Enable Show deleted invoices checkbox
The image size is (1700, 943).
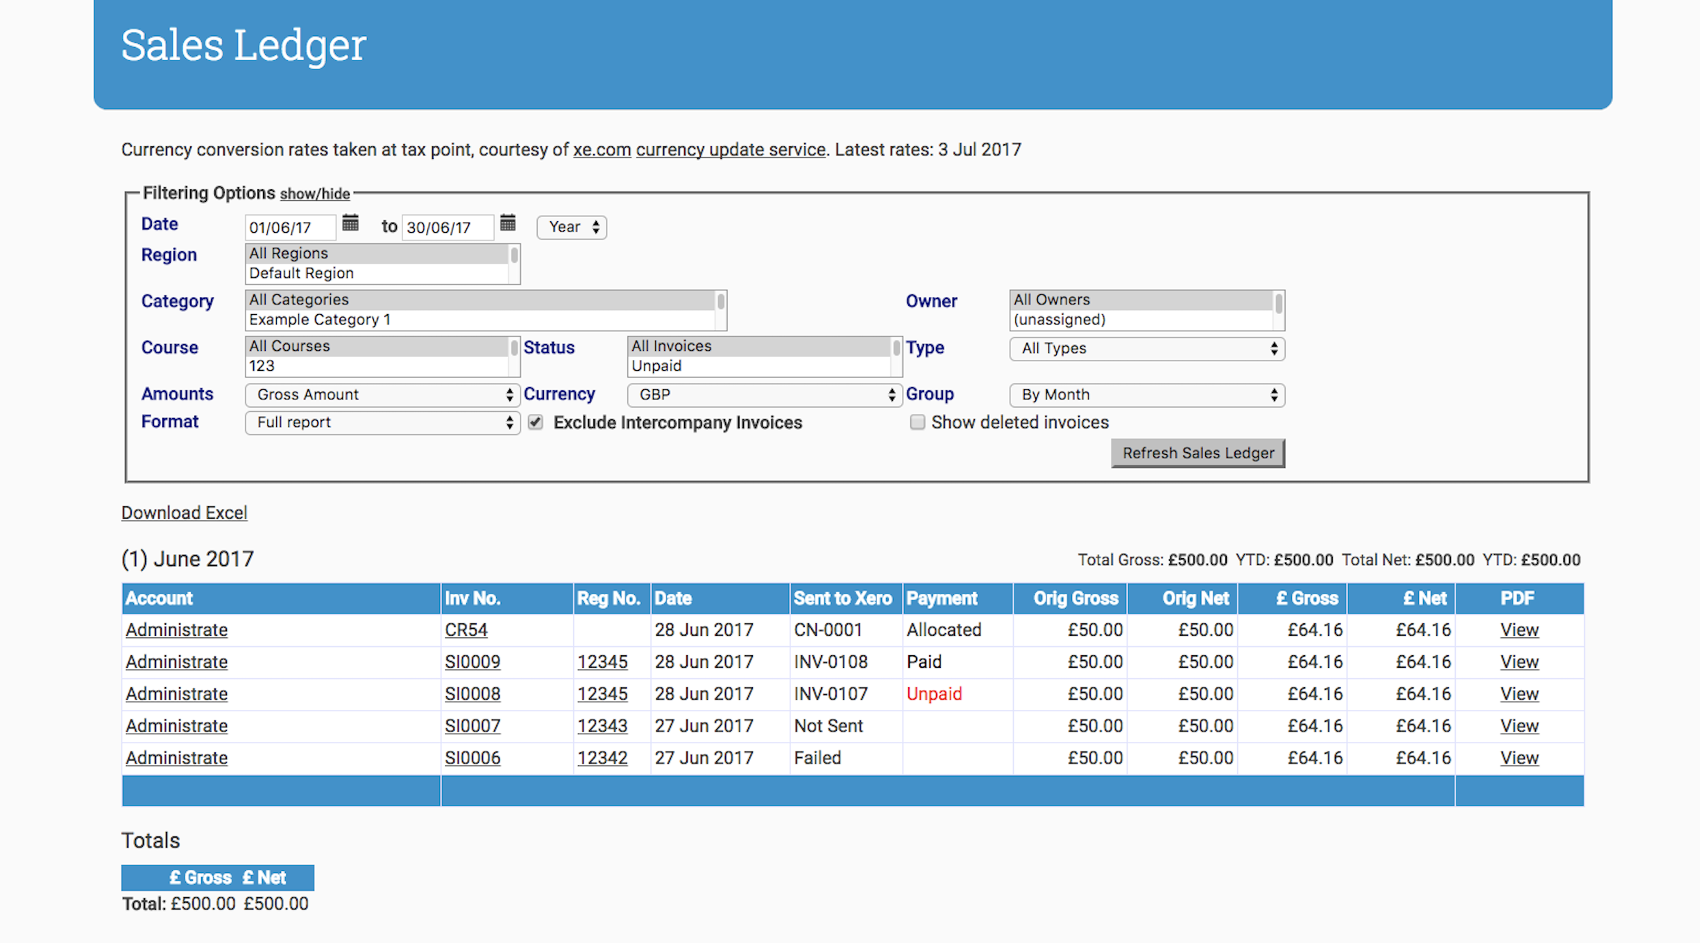pos(917,422)
